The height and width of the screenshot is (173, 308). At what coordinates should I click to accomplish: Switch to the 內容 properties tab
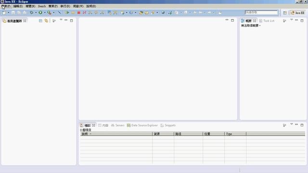[x=103, y=125]
